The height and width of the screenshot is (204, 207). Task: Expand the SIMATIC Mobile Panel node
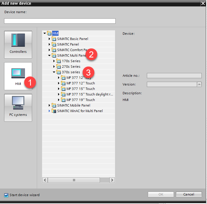pyautogui.click(x=49, y=105)
